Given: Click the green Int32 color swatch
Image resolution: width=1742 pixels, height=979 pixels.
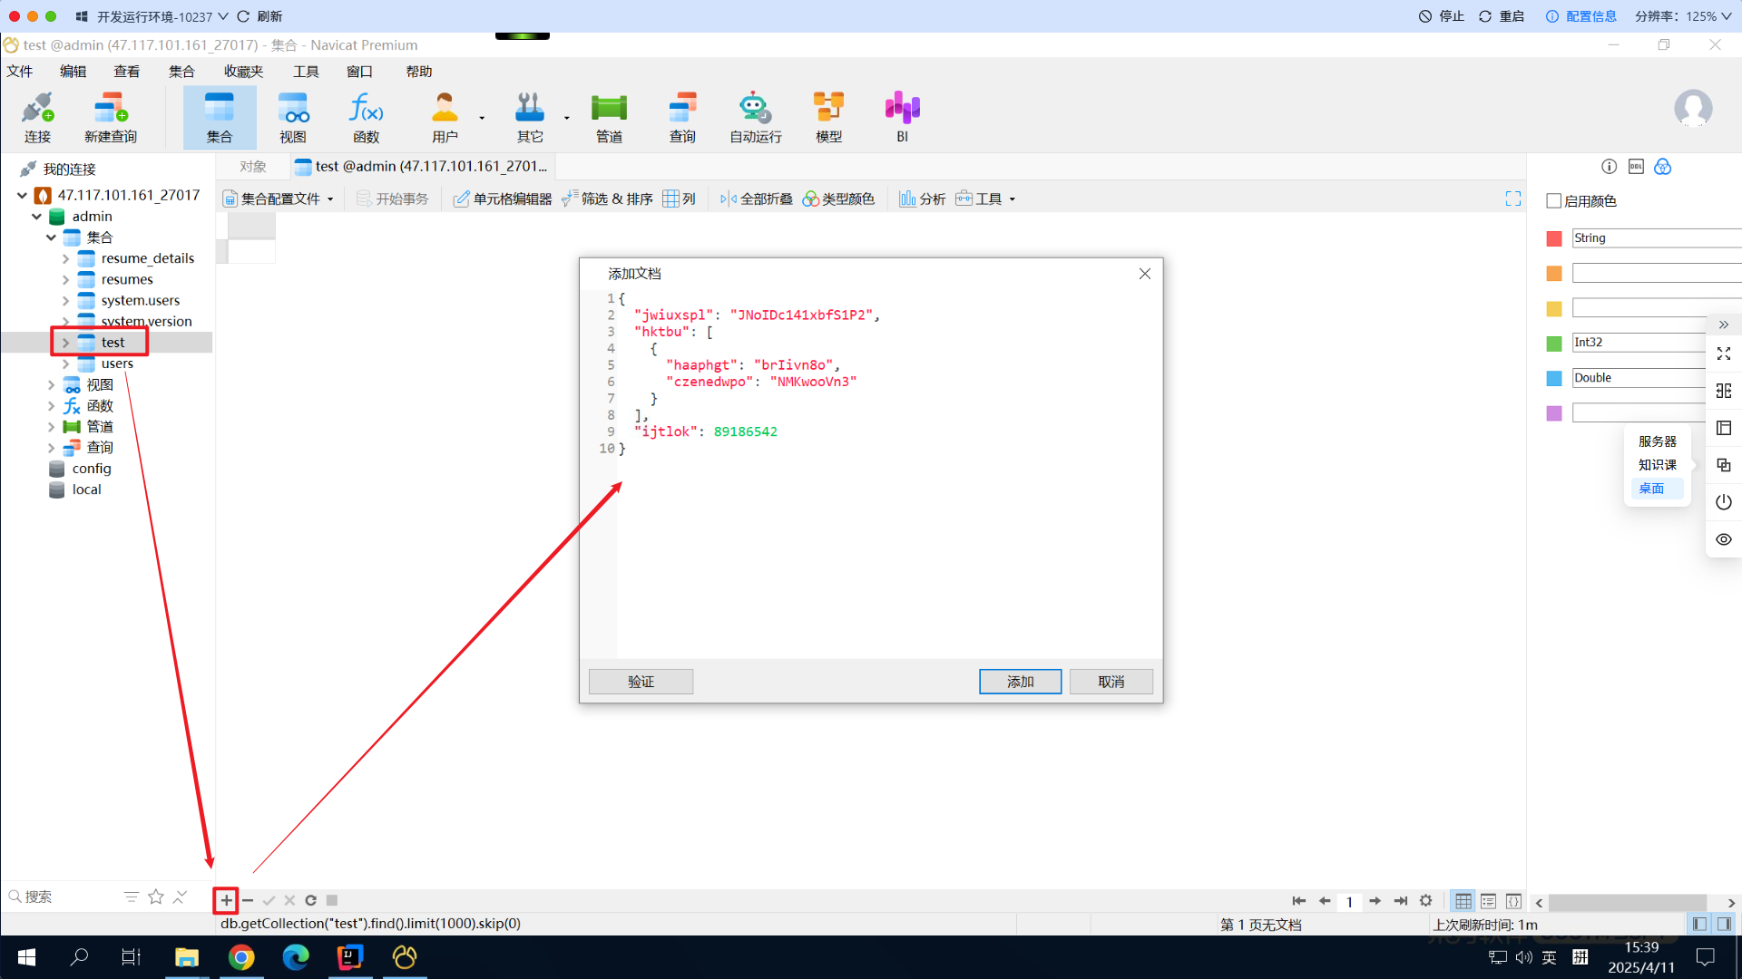Looking at the screenshot, I should pos(1554,344).
